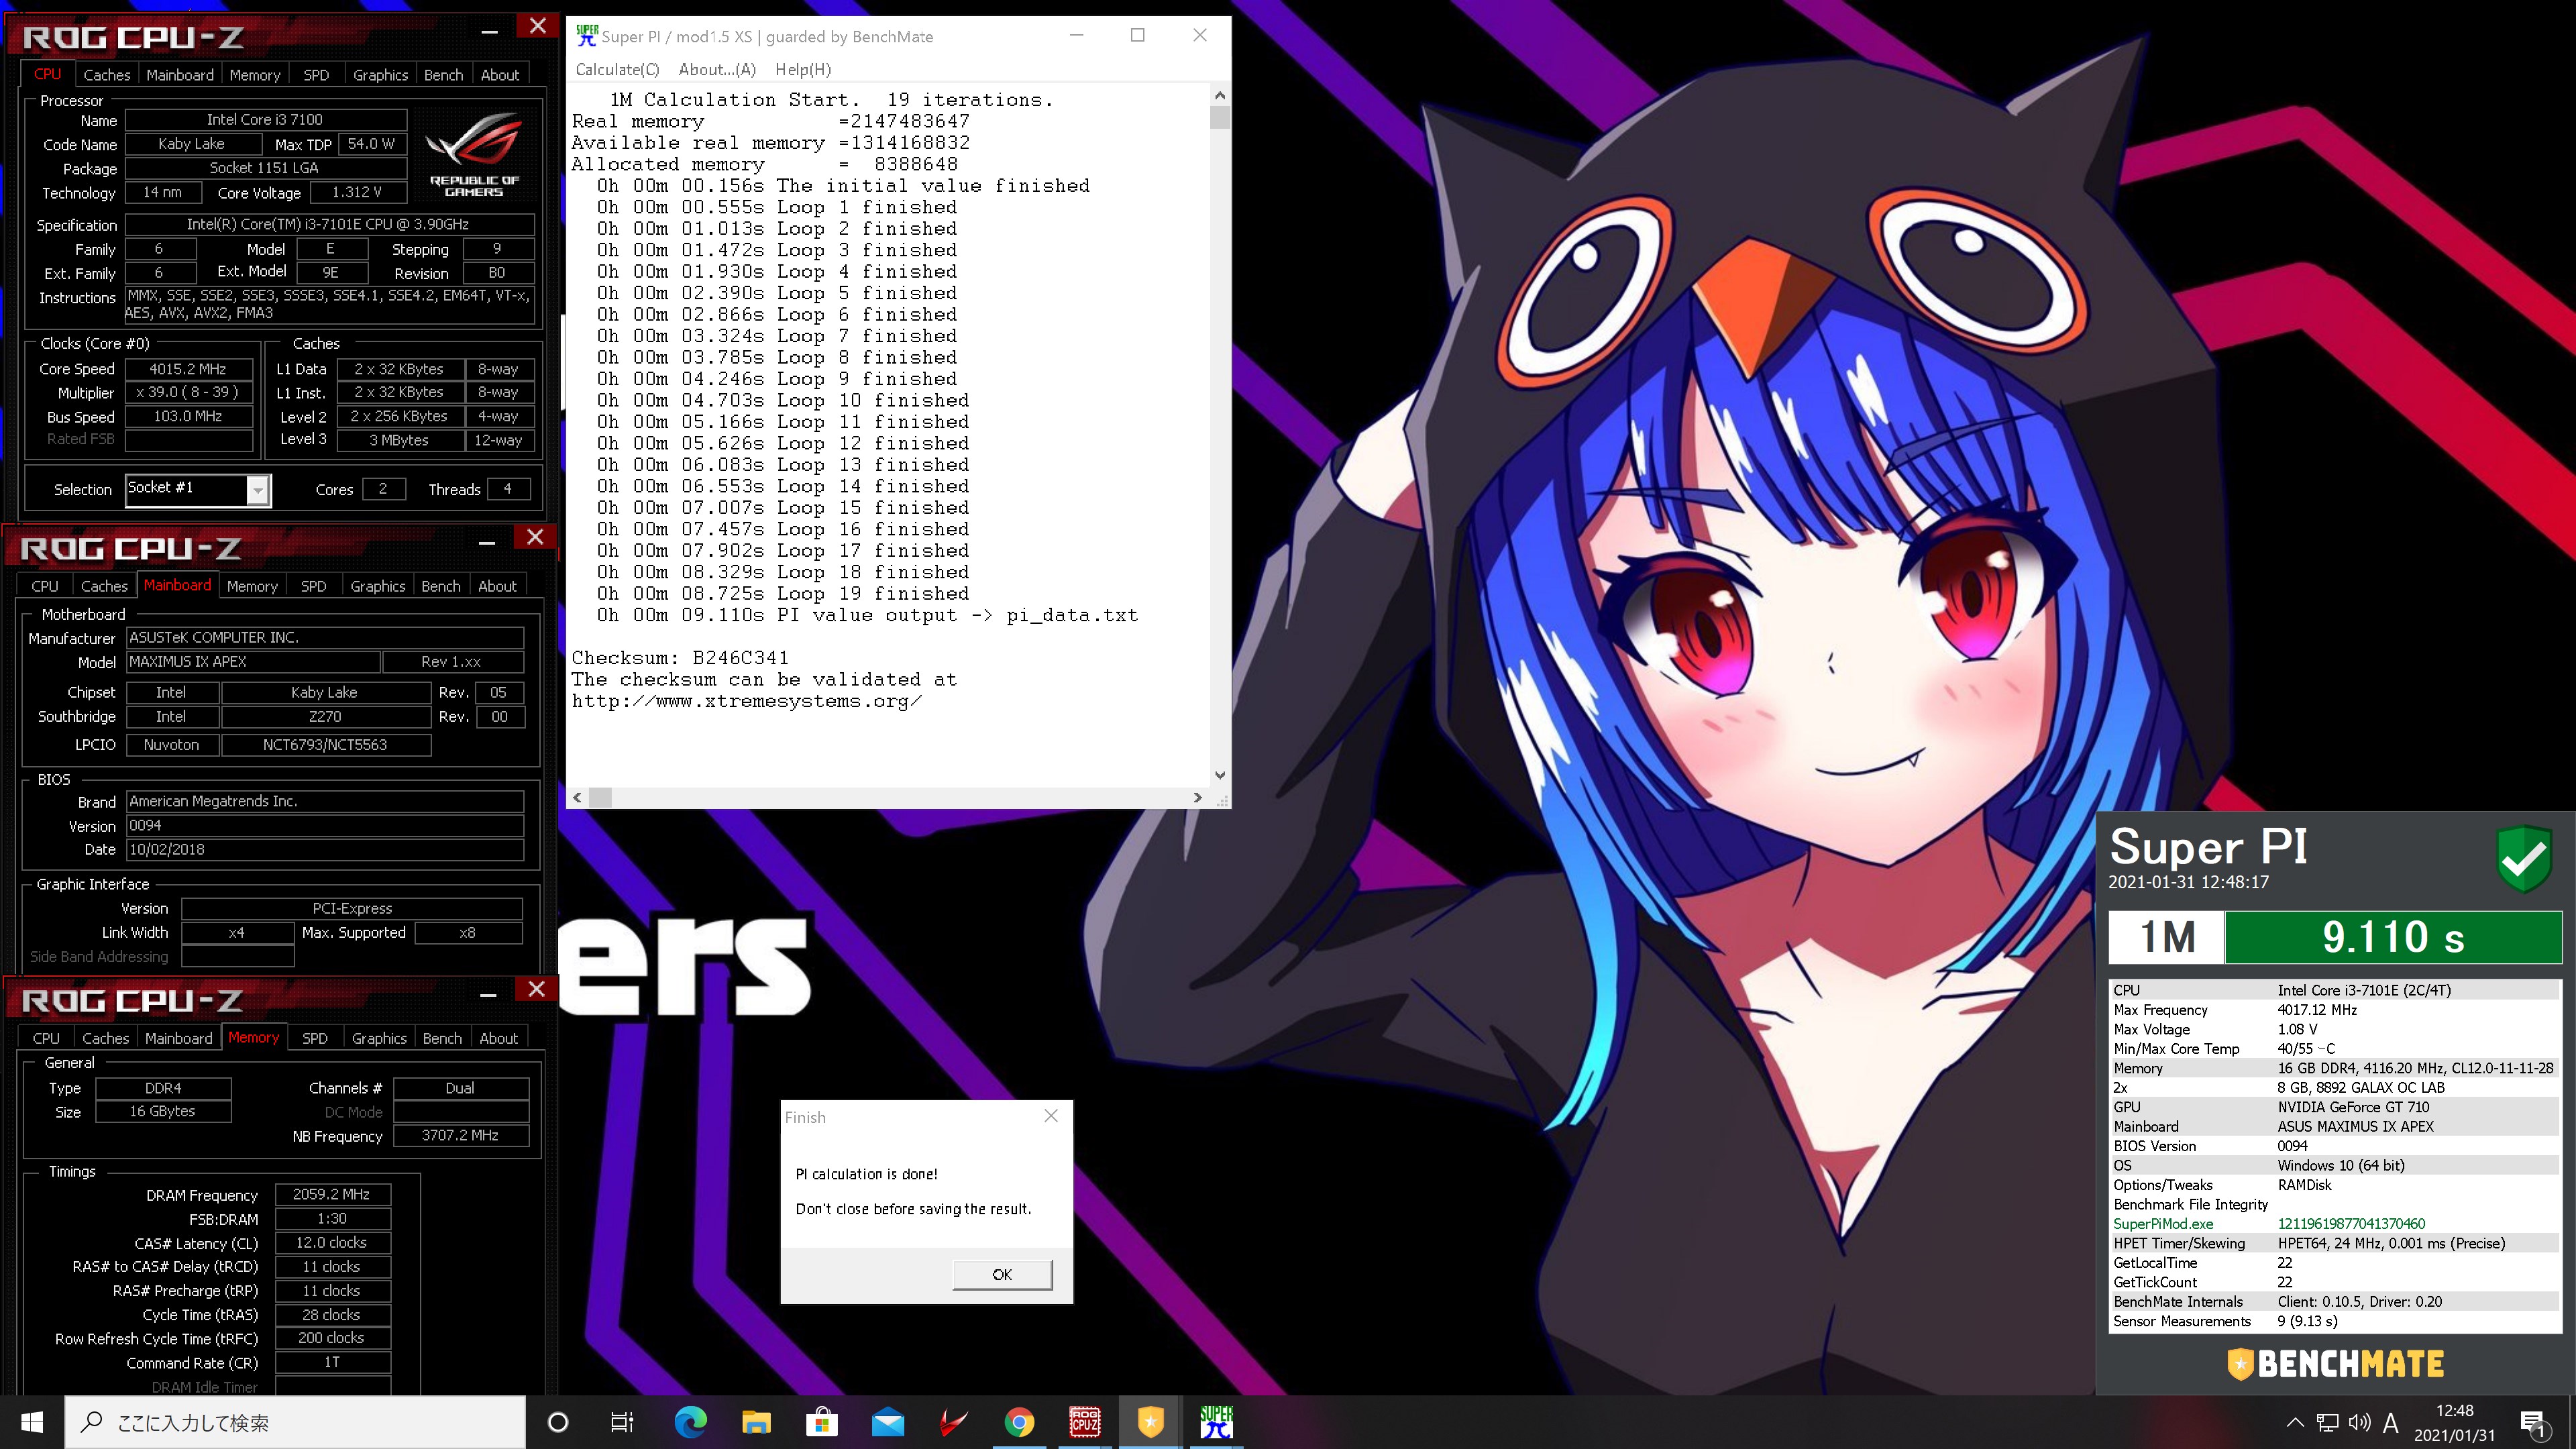Click the red swoosh app icon in taskbar

click(x=954, y=1422)
